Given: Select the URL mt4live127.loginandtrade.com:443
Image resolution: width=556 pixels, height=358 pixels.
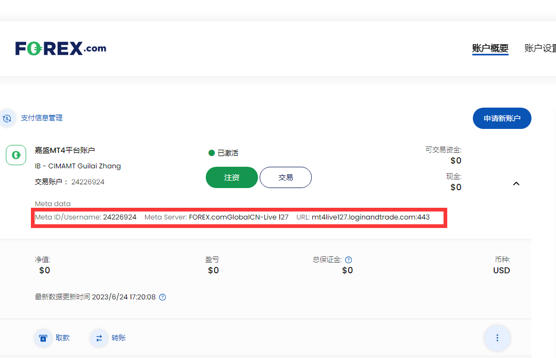Looking at the screenshot, I should (x=370, y=217).
